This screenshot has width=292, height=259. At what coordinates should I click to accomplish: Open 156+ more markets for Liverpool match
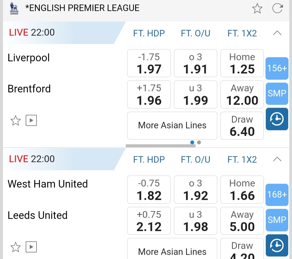pos(277,68)
